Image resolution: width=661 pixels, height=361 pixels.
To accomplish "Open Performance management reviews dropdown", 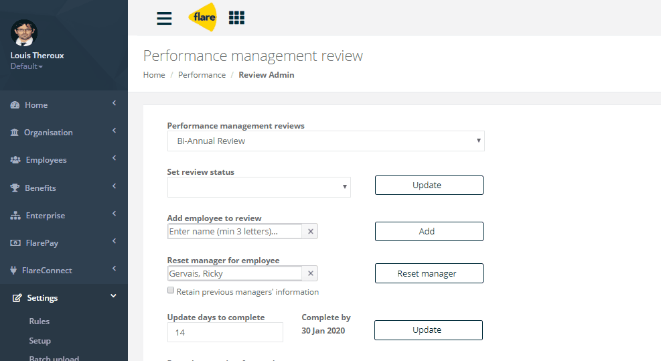I will 326,141.
